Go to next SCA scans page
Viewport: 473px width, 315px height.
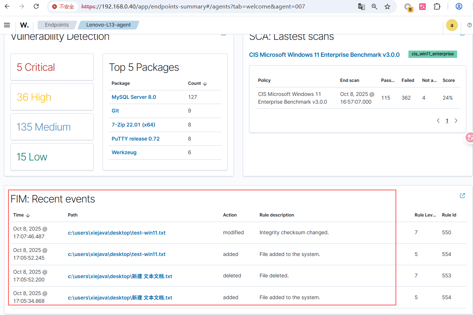pyautogui.click(x=456, y=121)
